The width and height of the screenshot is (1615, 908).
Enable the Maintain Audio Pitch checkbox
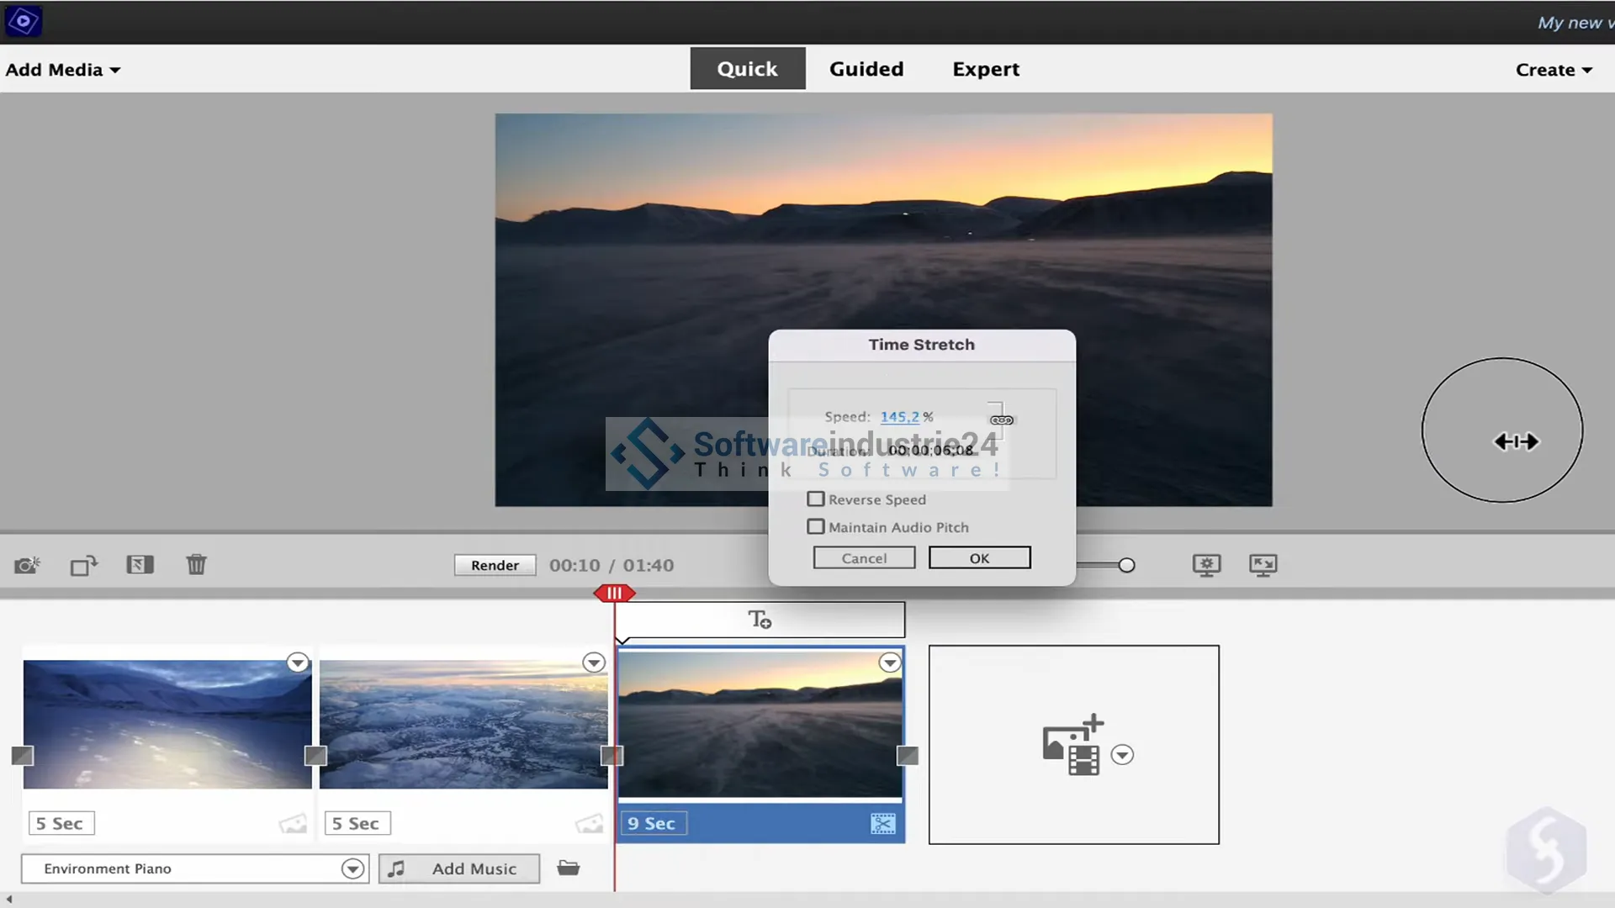[x=815, y=527]
